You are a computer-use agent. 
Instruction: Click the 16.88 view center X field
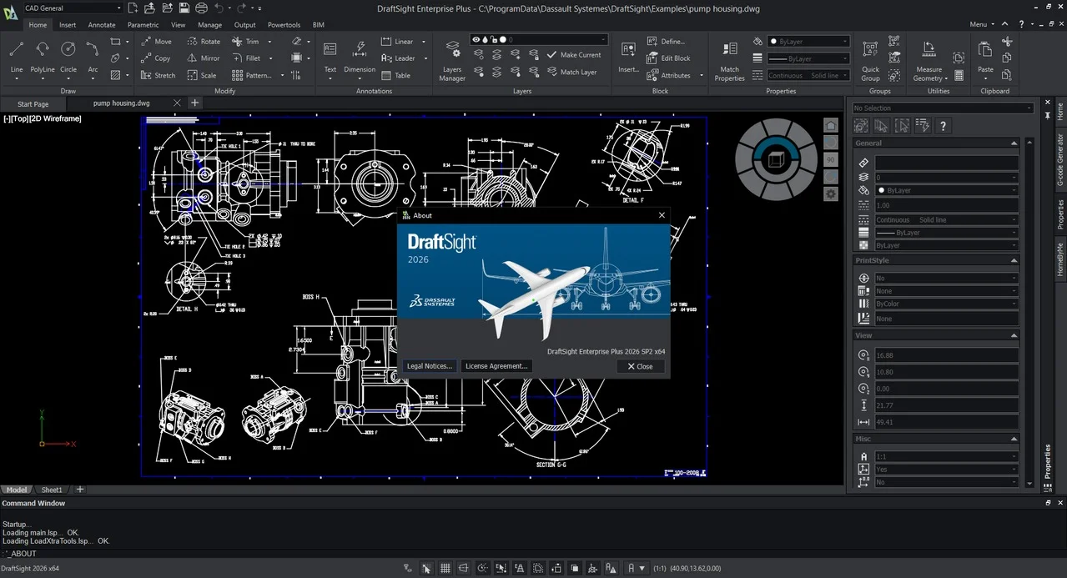pyautogui.click(x=946, y=355)
